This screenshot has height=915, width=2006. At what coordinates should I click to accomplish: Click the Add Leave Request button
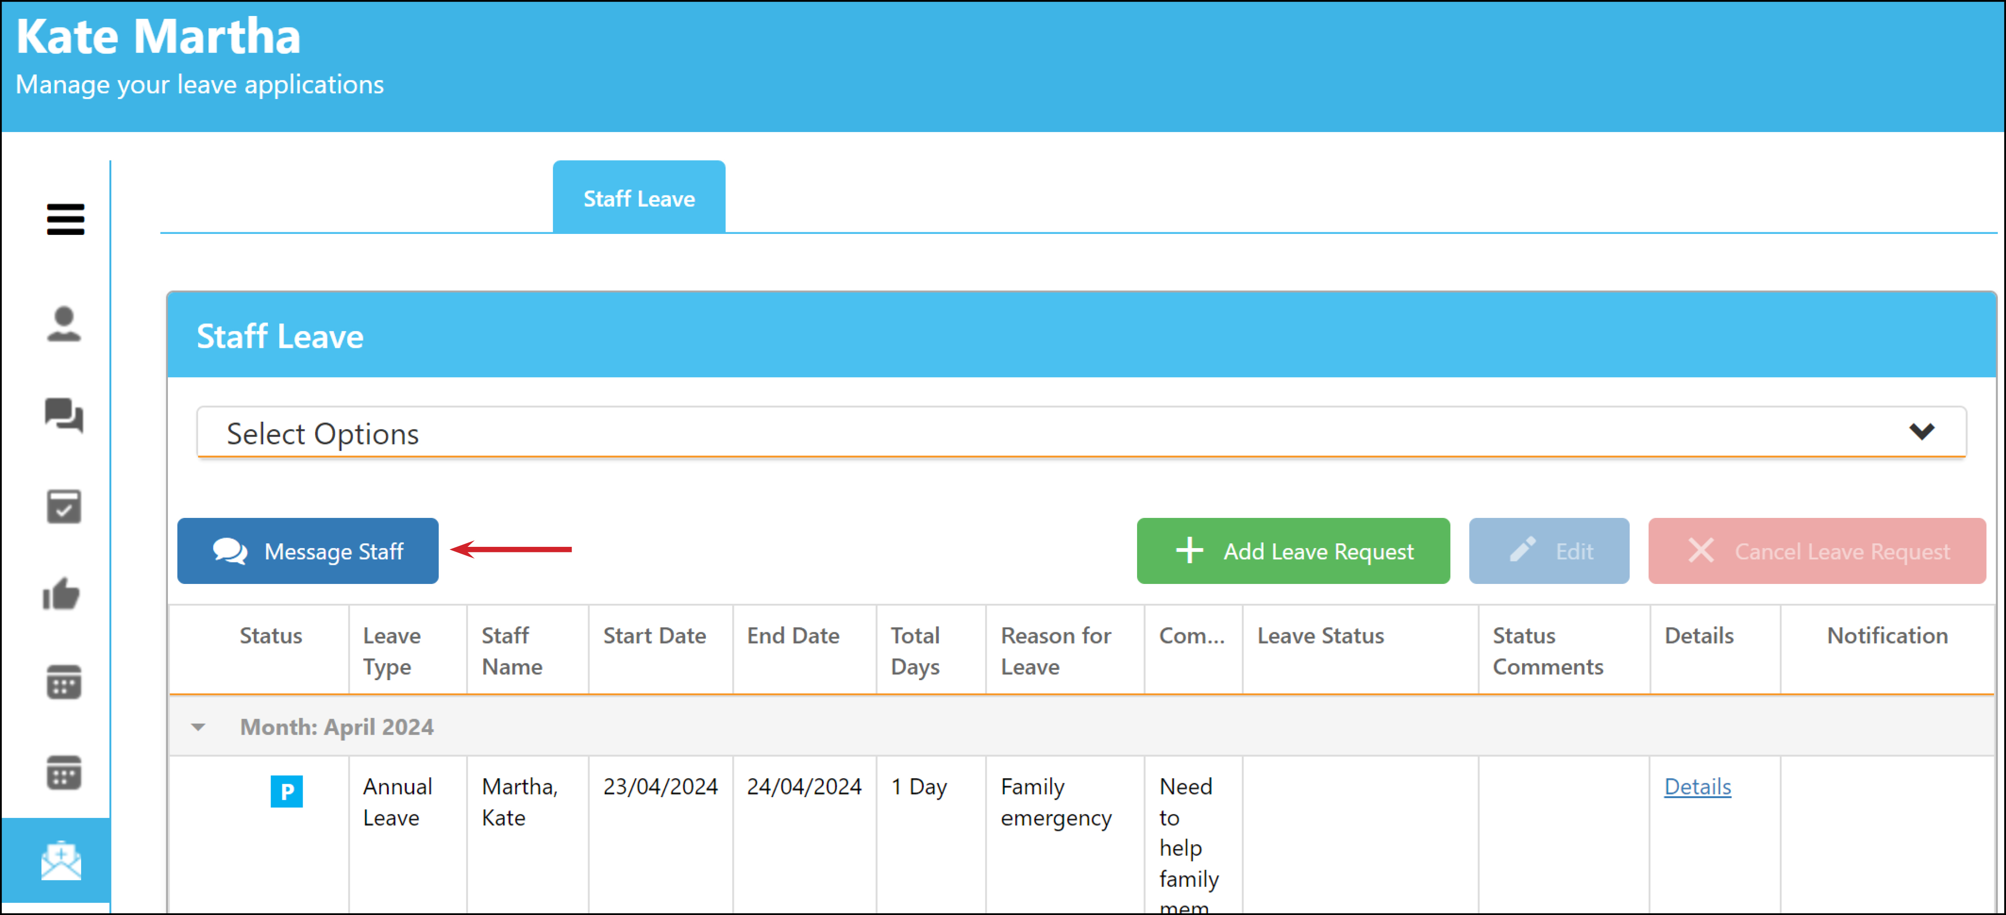[1293, 551]
